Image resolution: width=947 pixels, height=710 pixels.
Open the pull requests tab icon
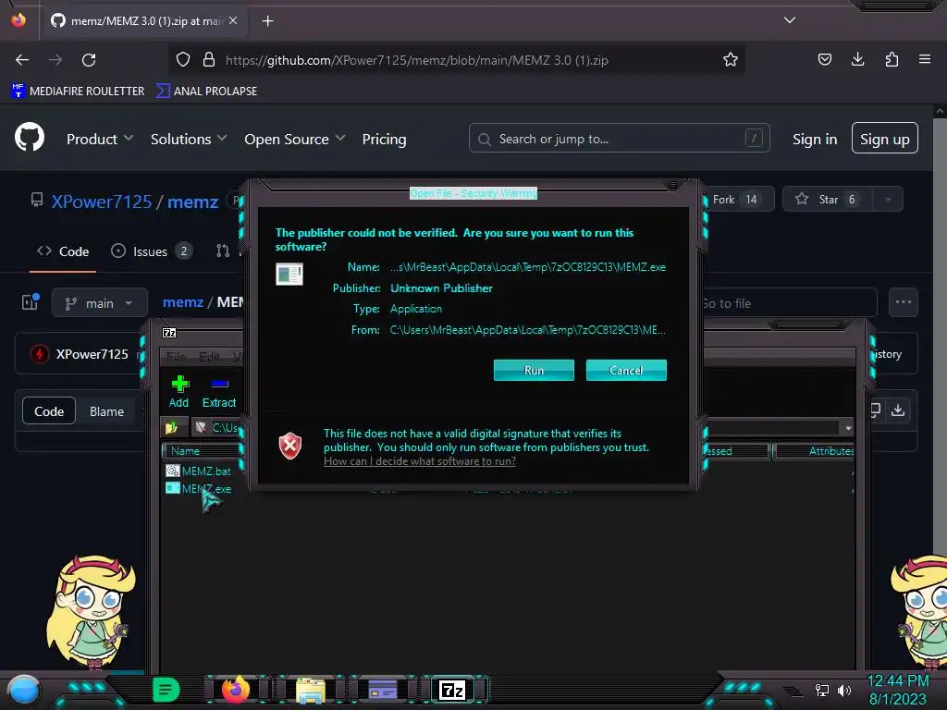point(223,251)
